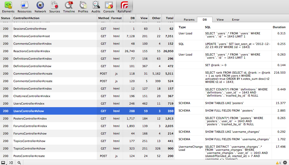Switch to the View tab
289x165 pixels.
pos(220,20)
